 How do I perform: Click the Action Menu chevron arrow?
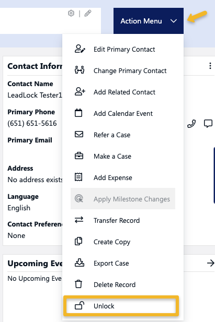coord(174,21)
